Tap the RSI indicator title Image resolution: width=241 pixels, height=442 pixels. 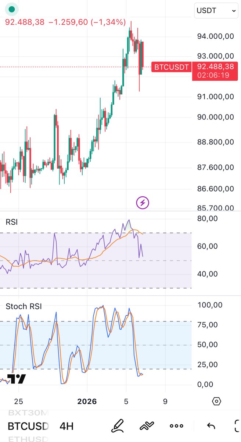(x=12, y=222)
